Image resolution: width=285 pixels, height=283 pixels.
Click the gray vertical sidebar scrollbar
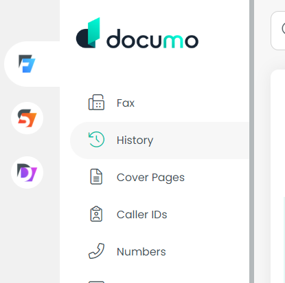coord(251,141)
